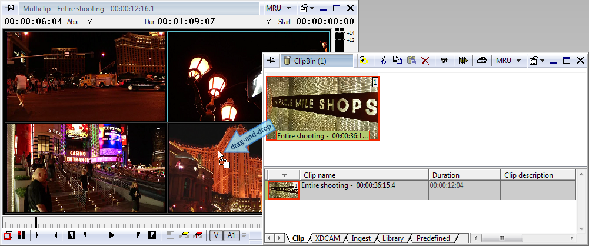Click the greyed add-frame icon
589x246 pixels.
pyautogui.click(x=170, y=235)
